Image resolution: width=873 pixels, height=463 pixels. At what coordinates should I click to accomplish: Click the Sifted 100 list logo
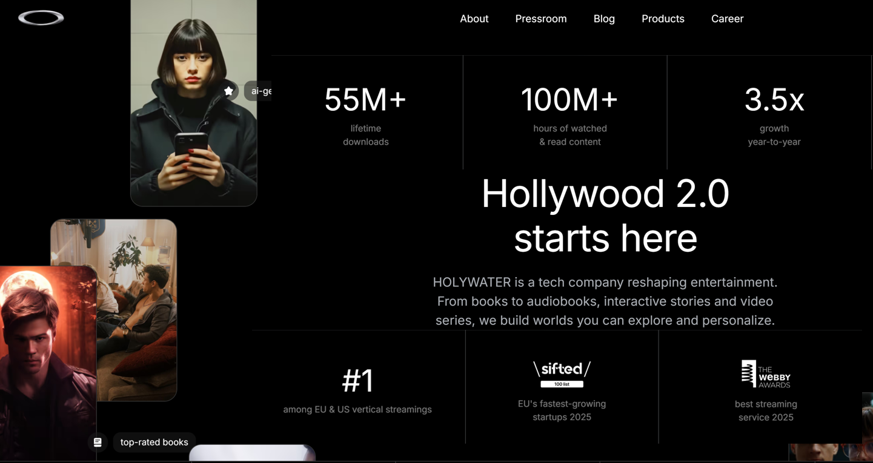pyautogui.click(x=562, y=374)
